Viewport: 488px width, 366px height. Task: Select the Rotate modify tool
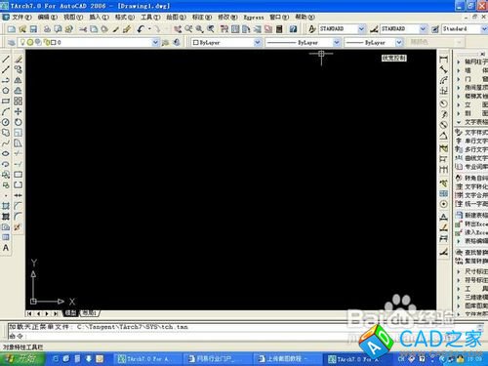(x=19, y=122)
